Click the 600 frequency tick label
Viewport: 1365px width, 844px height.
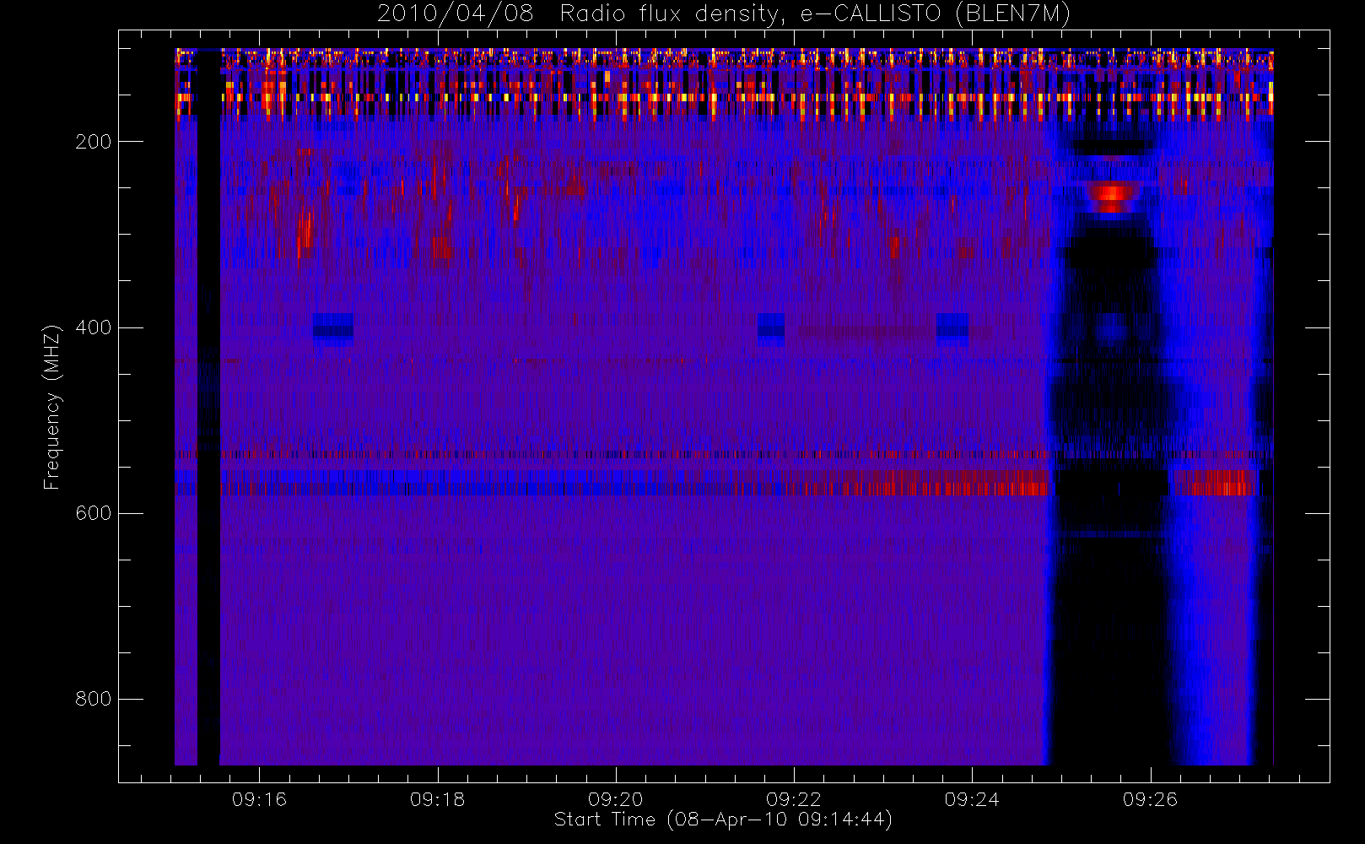point(93,513)
